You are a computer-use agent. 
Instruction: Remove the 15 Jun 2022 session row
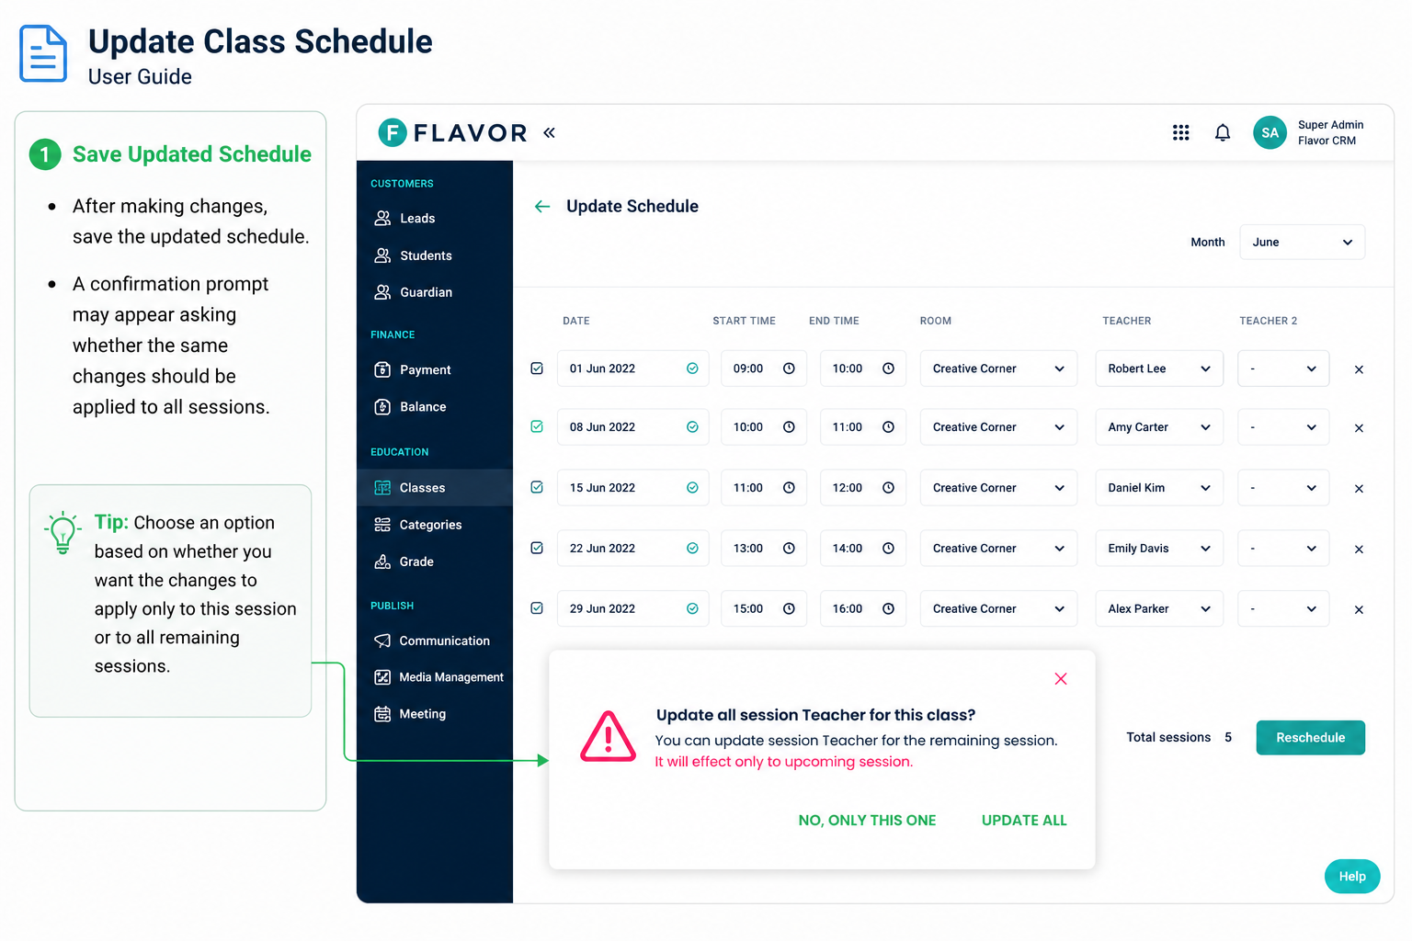pos(1359,489)
